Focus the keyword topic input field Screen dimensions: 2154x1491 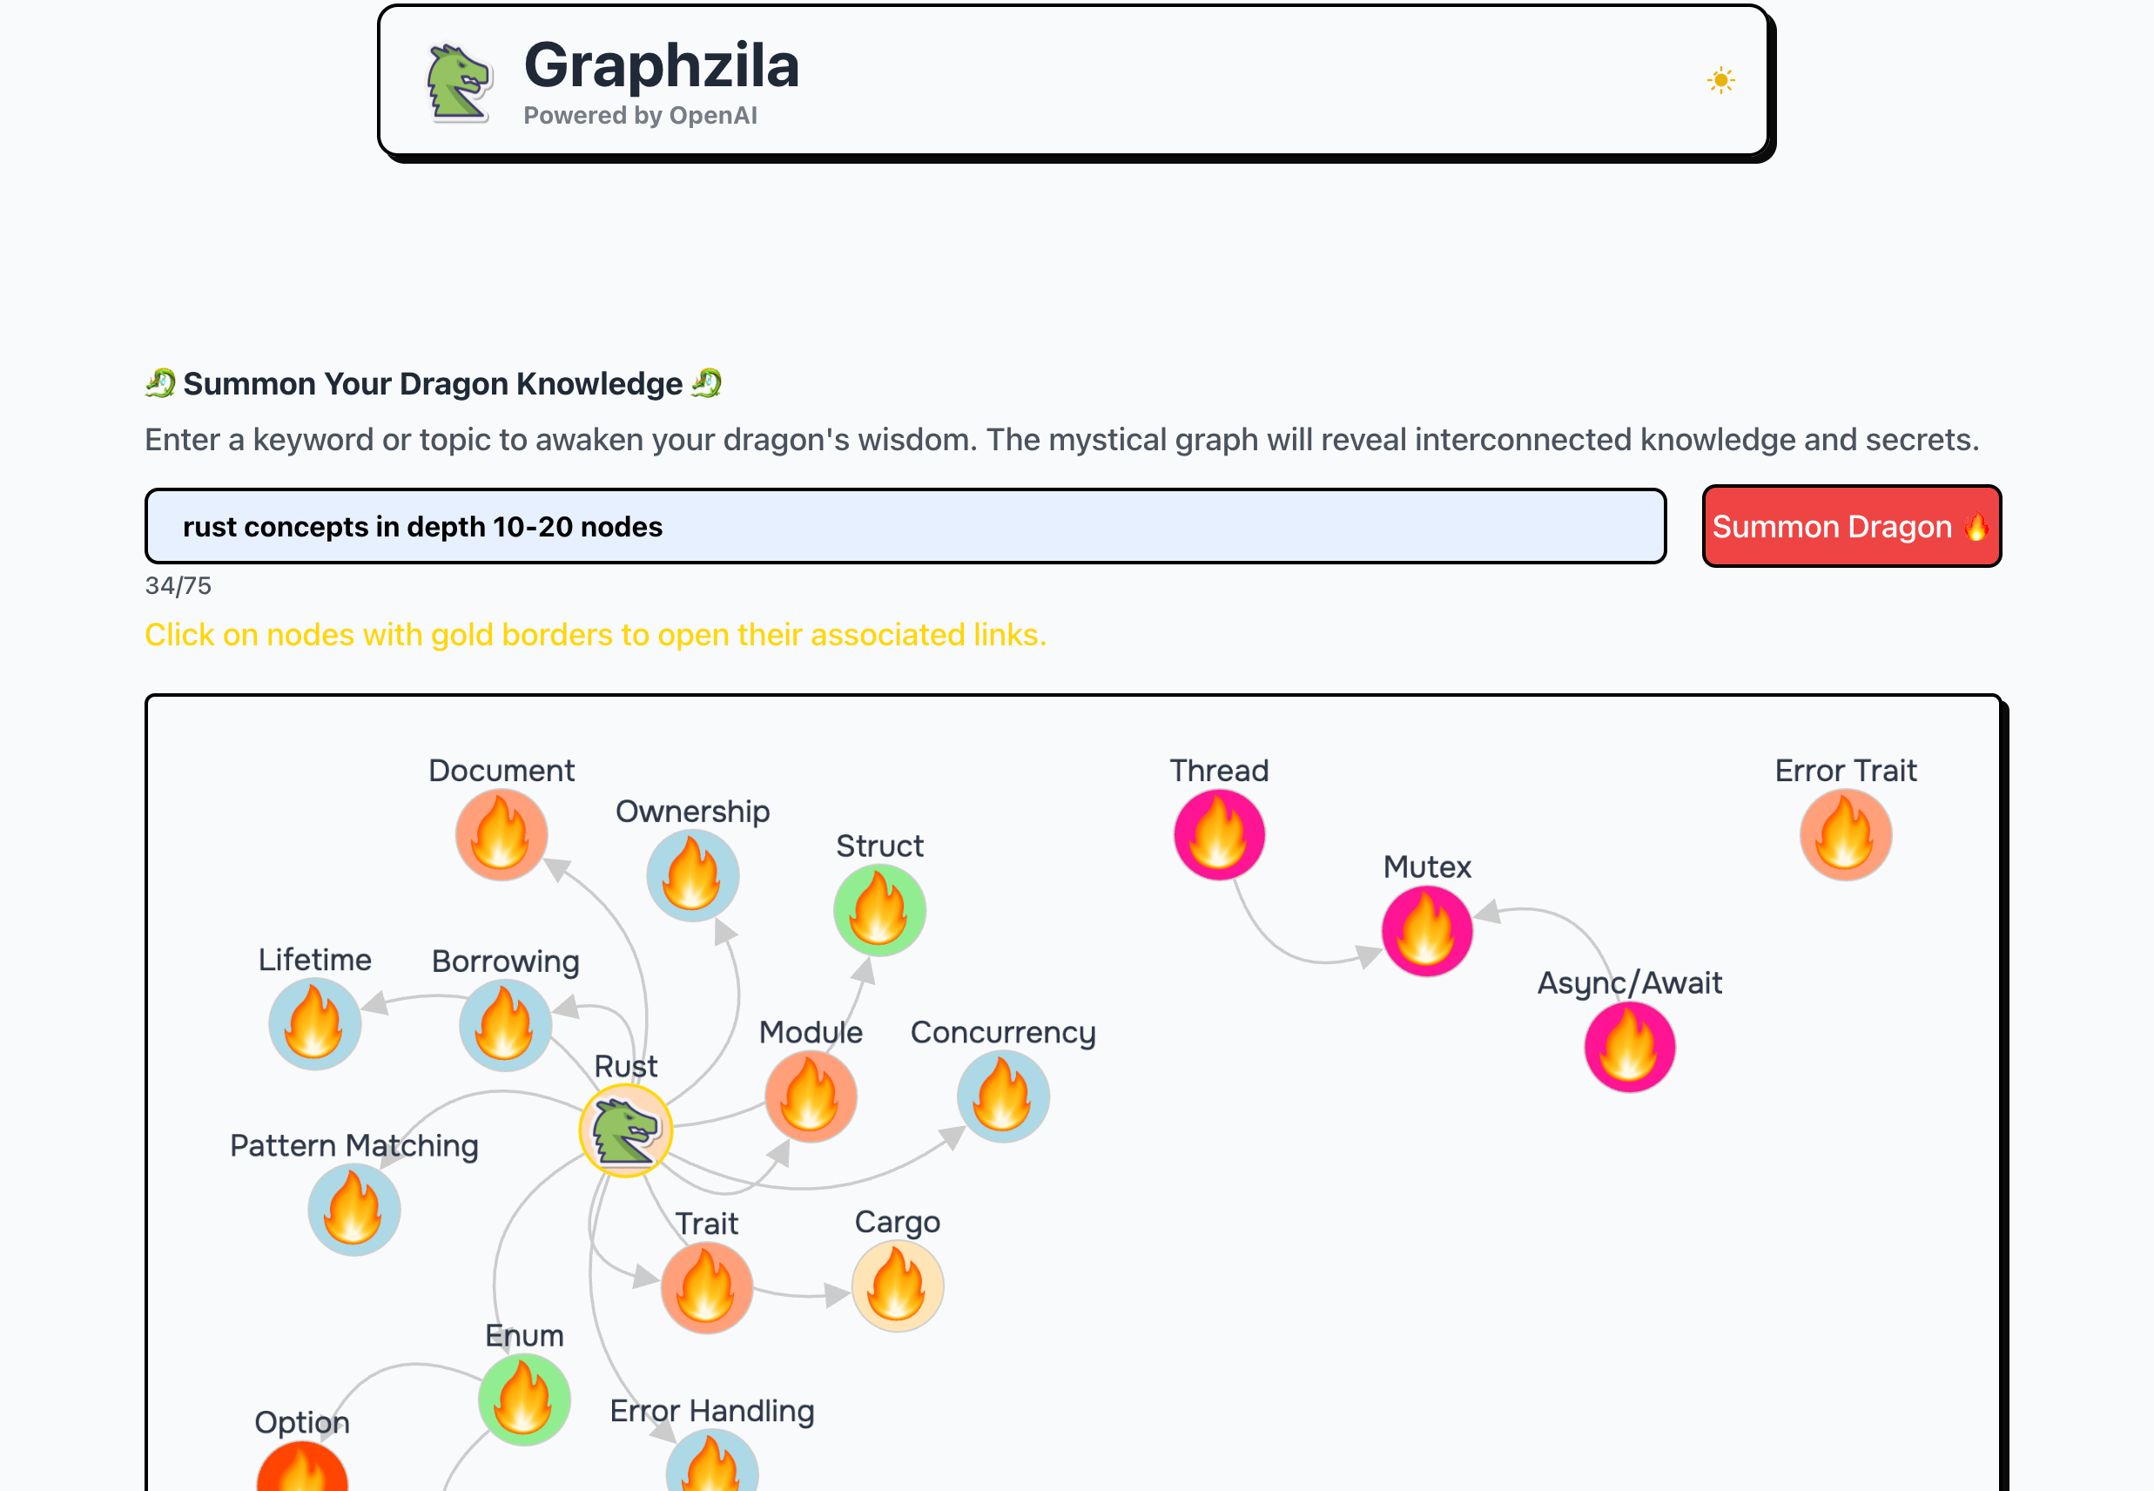pyautogui.click(x=904, y=527)
